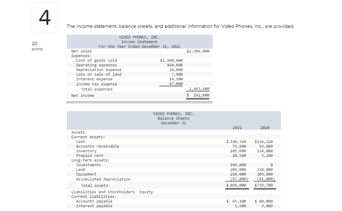Click 'For the Year Ended December 31, 2021'
Image resolution: width=342 pixels, height=211 pixels.
pos(140,47)
